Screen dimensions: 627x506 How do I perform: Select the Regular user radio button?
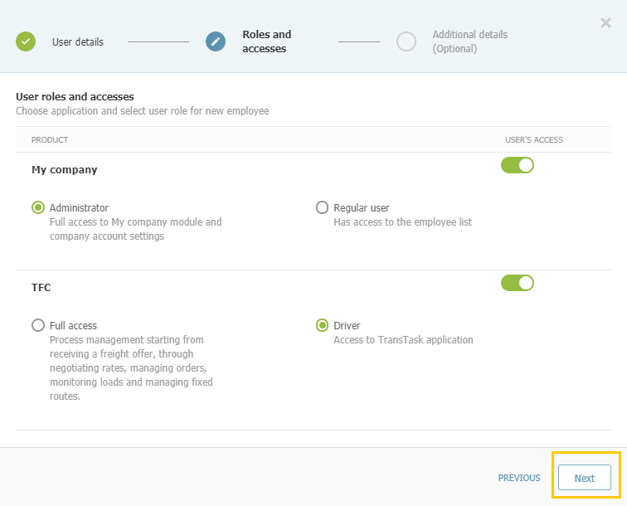(x=323, y=207)
